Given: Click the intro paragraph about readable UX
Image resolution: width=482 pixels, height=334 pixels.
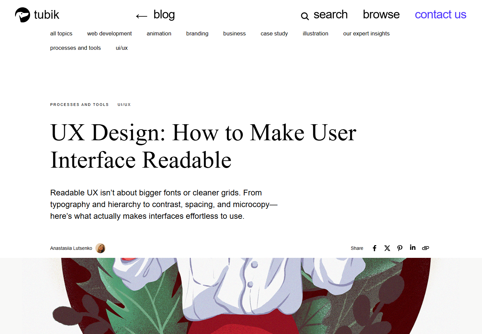Looking at the screenshot, I should 164,204.
